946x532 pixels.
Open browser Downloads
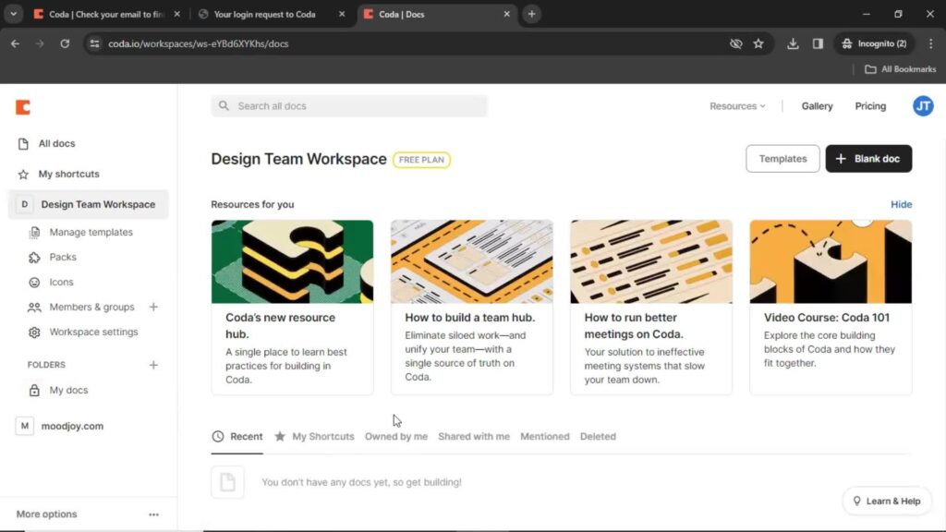[793, 44]
